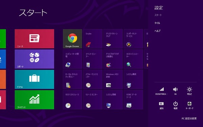
Task: Click the キーボード keyboard input icon
Action: coord(189,105)
